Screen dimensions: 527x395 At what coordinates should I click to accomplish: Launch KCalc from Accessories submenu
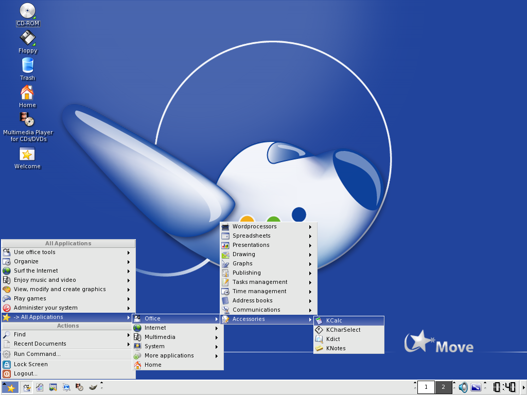tap(349, 321)
